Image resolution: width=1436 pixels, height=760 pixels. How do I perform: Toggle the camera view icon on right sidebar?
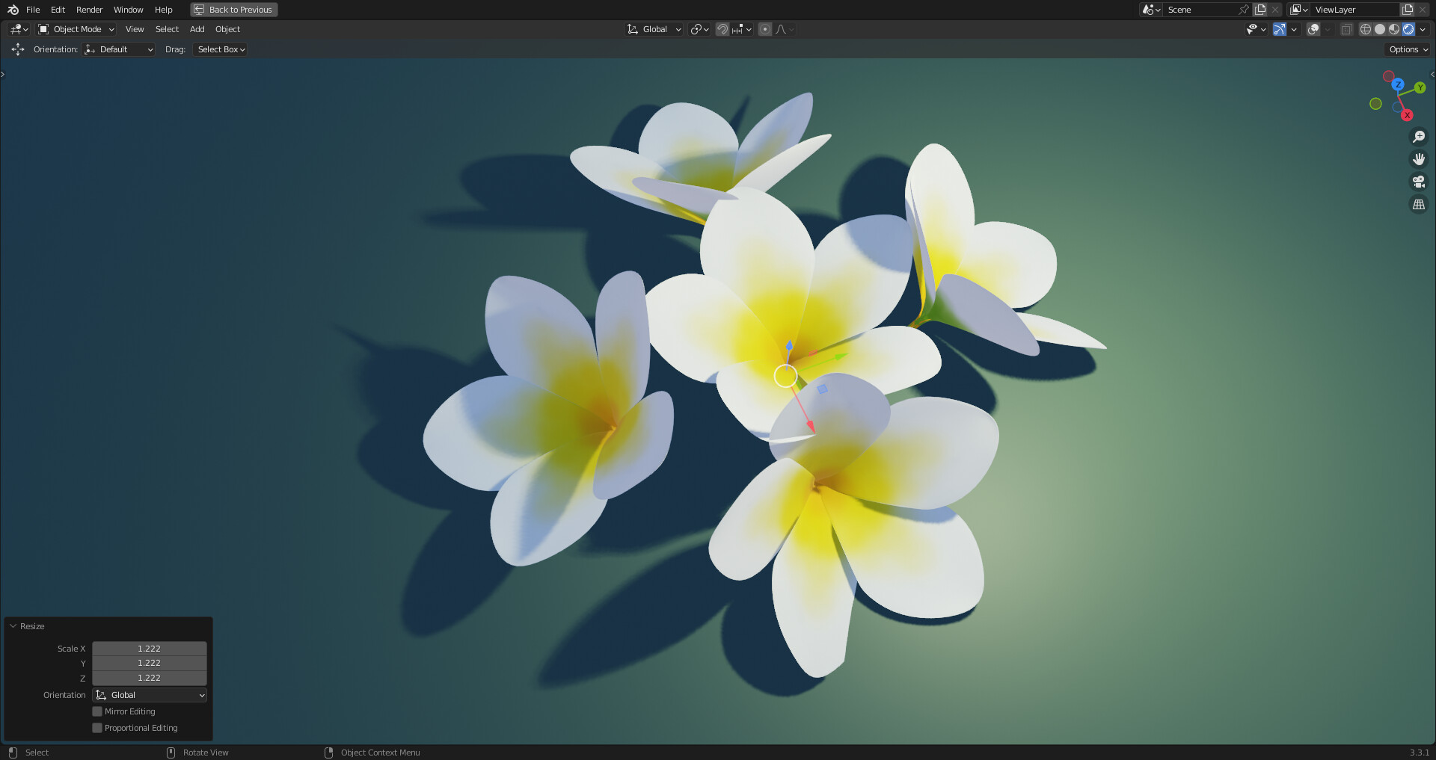click(x=1418, y=181)
